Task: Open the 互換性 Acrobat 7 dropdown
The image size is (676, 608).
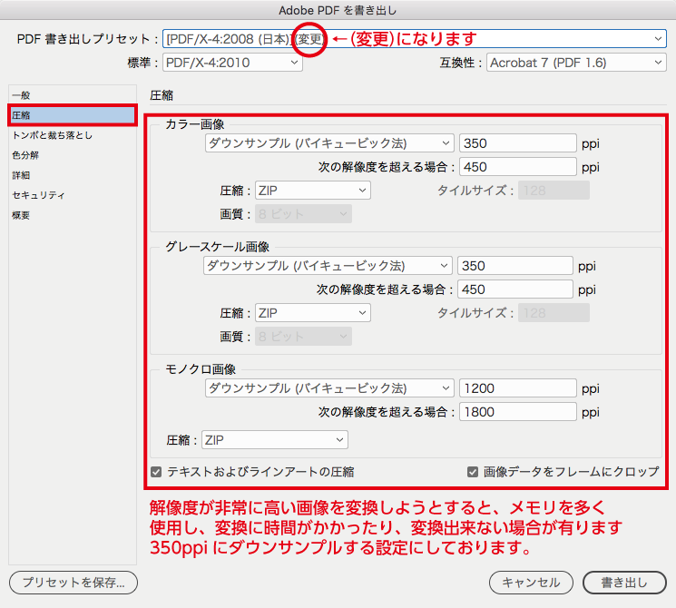Action: click(576, 63)
